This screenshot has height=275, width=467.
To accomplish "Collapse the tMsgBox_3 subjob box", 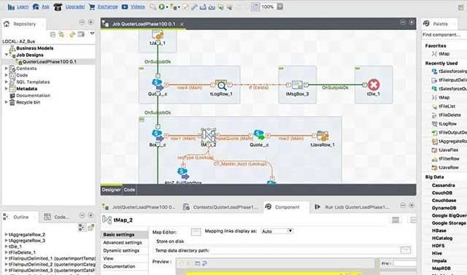I will (x=281, y=69).
